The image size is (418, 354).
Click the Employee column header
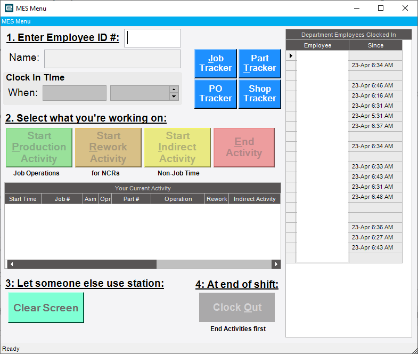pos(317,45)
